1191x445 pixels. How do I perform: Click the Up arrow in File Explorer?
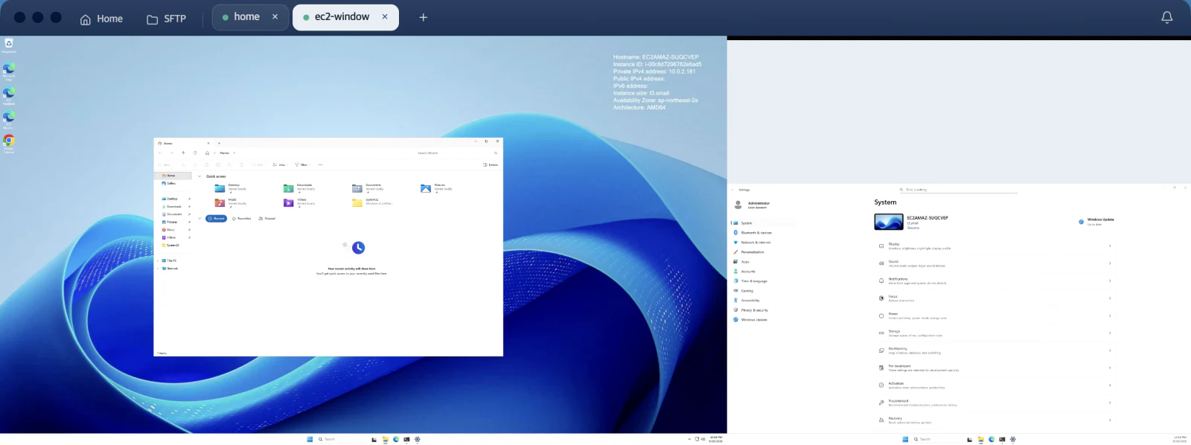click(183, 153)
